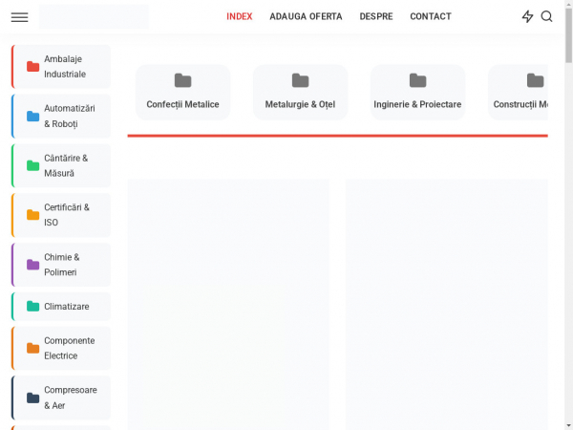573x430 pixels.
Task: Go to the INDEX menu item
Action: pos(240,16)
